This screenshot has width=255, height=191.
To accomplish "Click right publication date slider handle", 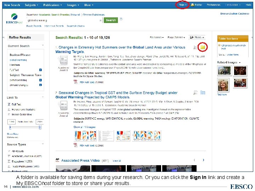I will 40,127.
